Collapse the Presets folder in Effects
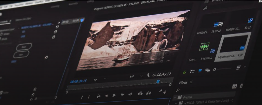262x105 pixels. [x=175, y=97]
